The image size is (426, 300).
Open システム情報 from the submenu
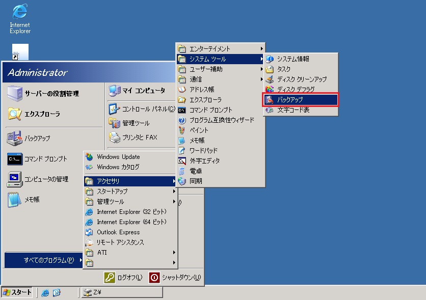coord(292,59)
